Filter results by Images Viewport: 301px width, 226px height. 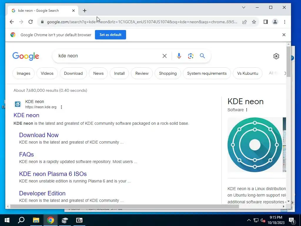(x=24, y=73)
